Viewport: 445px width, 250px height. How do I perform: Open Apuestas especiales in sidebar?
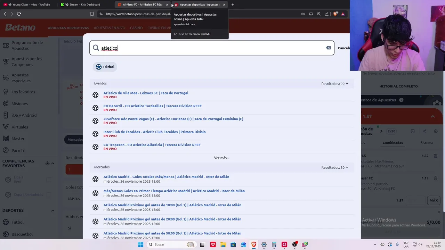point(21,78)
